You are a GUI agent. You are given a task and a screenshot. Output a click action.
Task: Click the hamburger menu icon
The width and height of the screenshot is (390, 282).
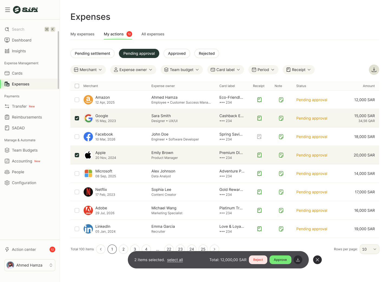[x=8, y=10]
